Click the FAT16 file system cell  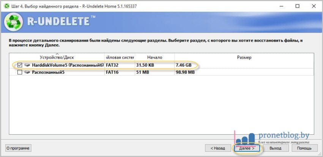tap(112, 72)
